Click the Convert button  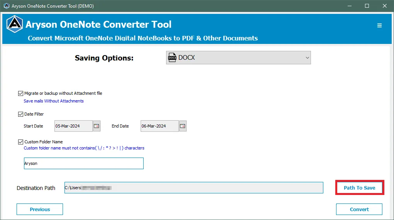coord(359,209)
